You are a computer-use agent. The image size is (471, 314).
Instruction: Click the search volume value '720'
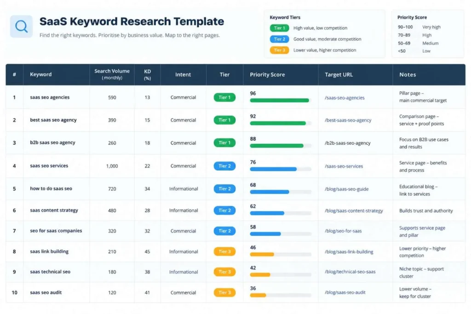point(112,189)
